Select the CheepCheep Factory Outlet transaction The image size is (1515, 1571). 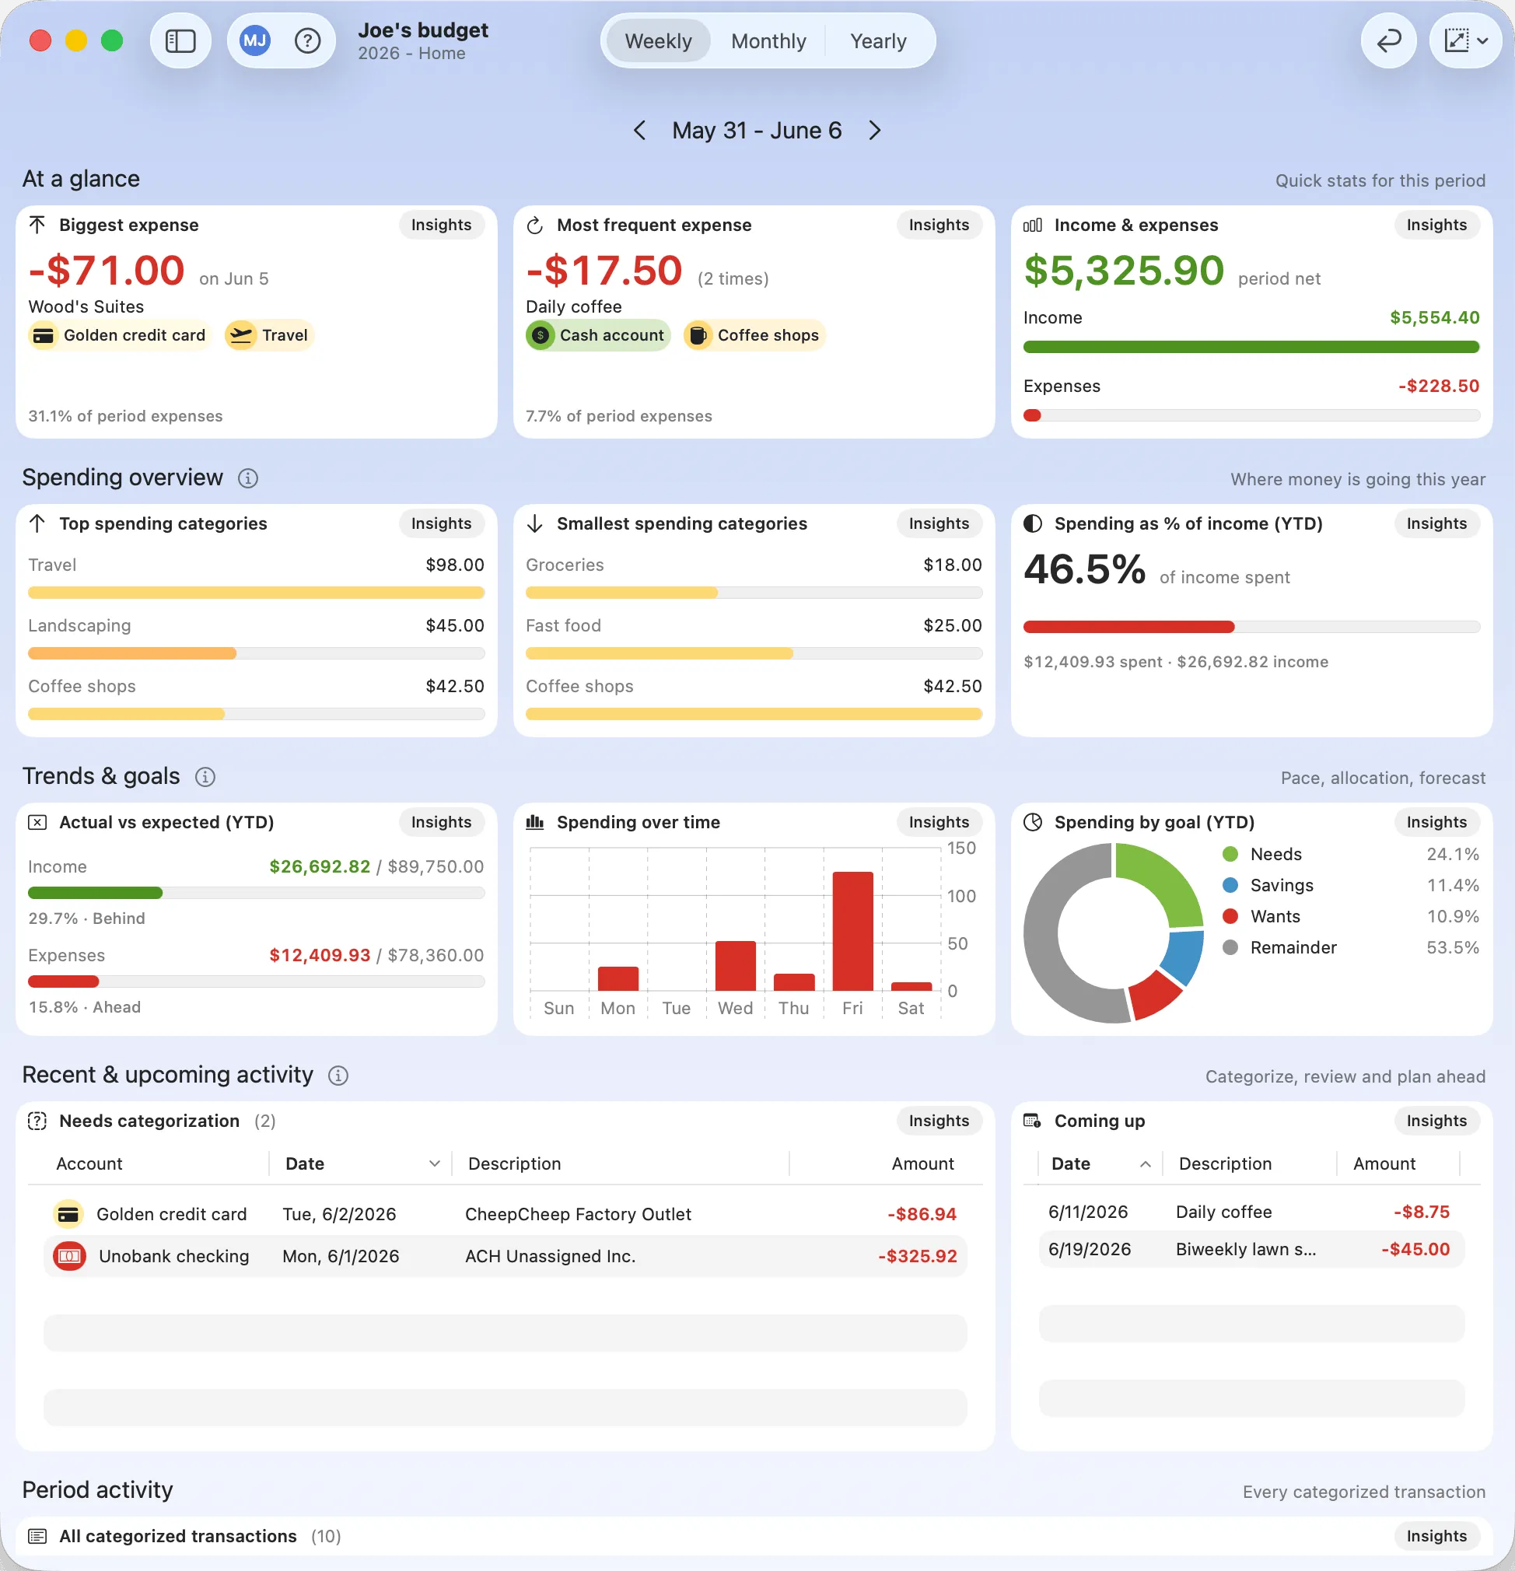coord(505,1214)
